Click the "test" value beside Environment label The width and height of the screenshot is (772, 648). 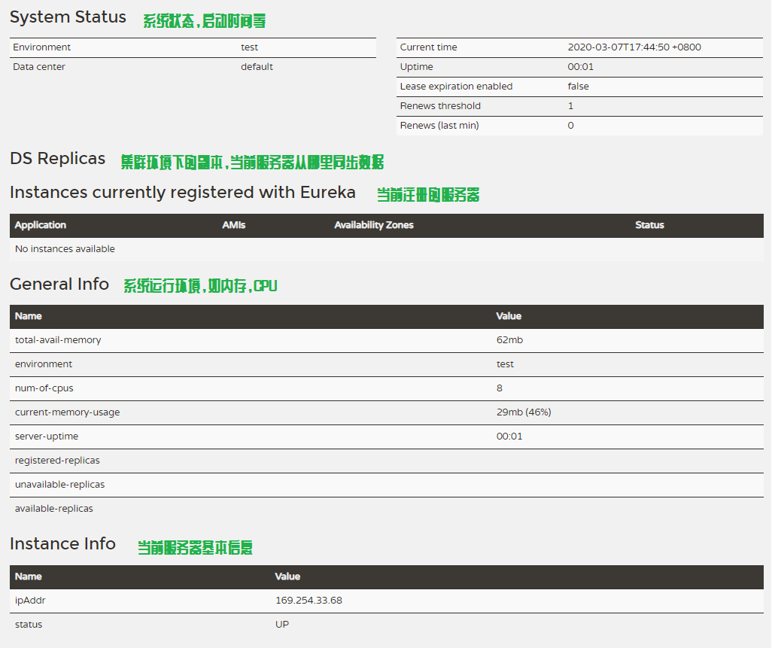249,47
